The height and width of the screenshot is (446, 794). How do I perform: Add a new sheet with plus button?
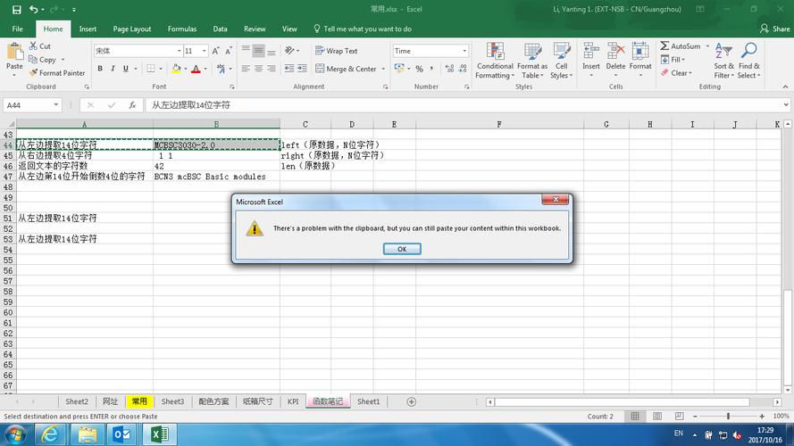click(411, 401)
